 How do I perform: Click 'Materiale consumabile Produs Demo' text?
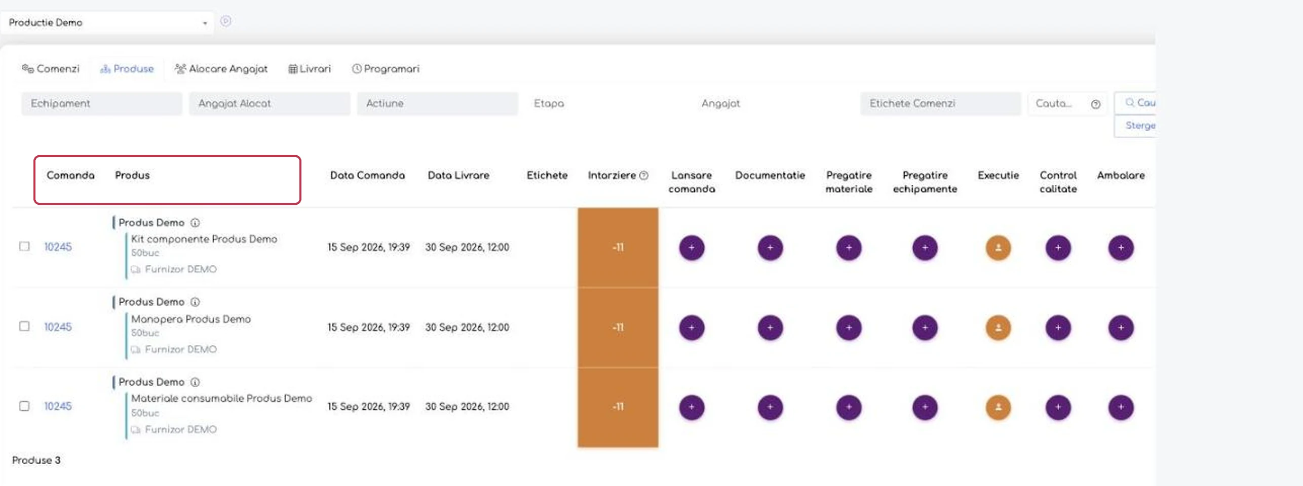[x=222, y=398]
